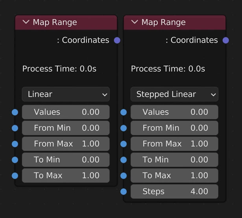This screenshot has height=218, width=242.
Task: Click the left node's To Min field
Action: point(66,160)
